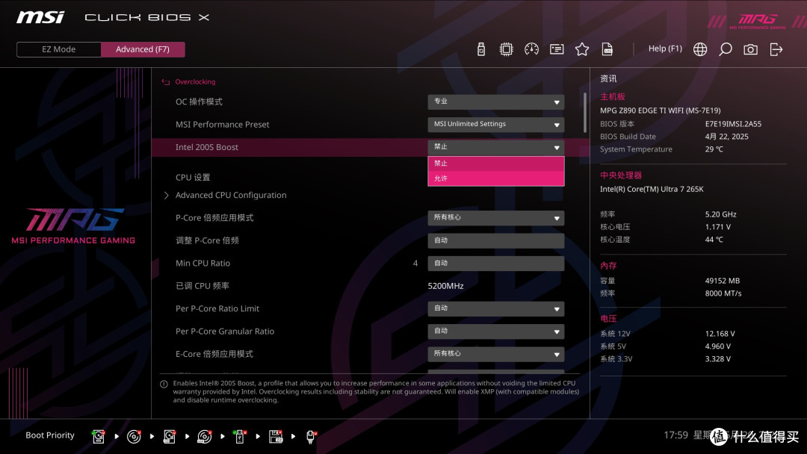The image size is (807, 454).
Task: Open MSI Performance Preset dropdown
Action: tap(495, 125)
